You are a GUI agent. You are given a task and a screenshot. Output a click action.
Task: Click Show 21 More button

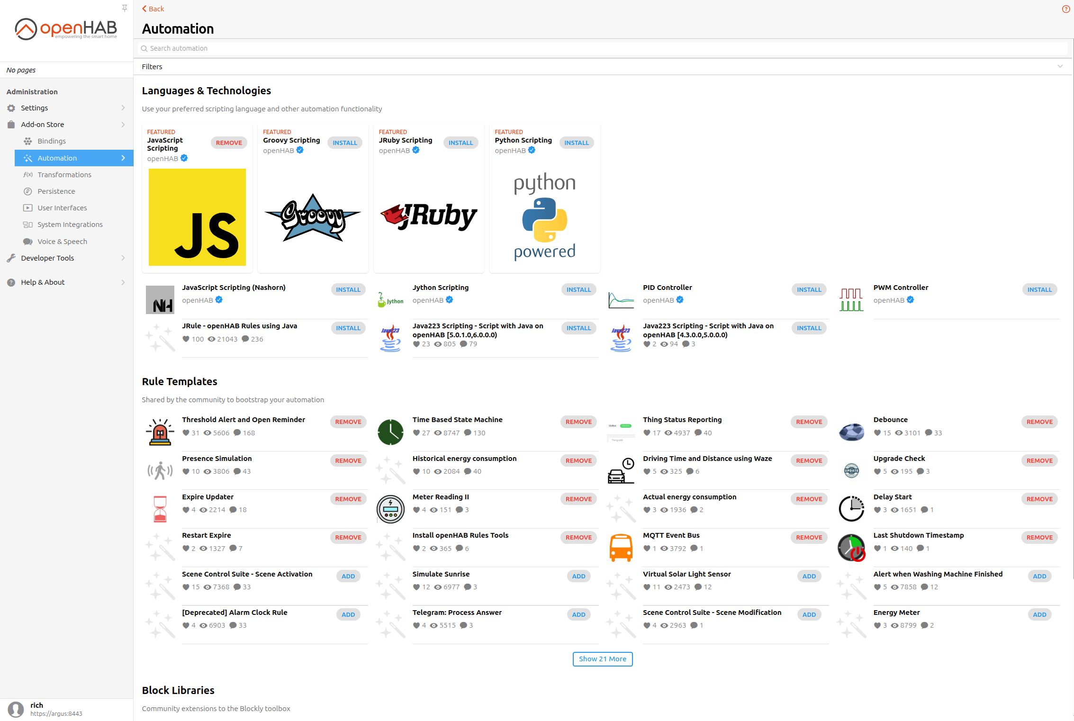(602, 659)
